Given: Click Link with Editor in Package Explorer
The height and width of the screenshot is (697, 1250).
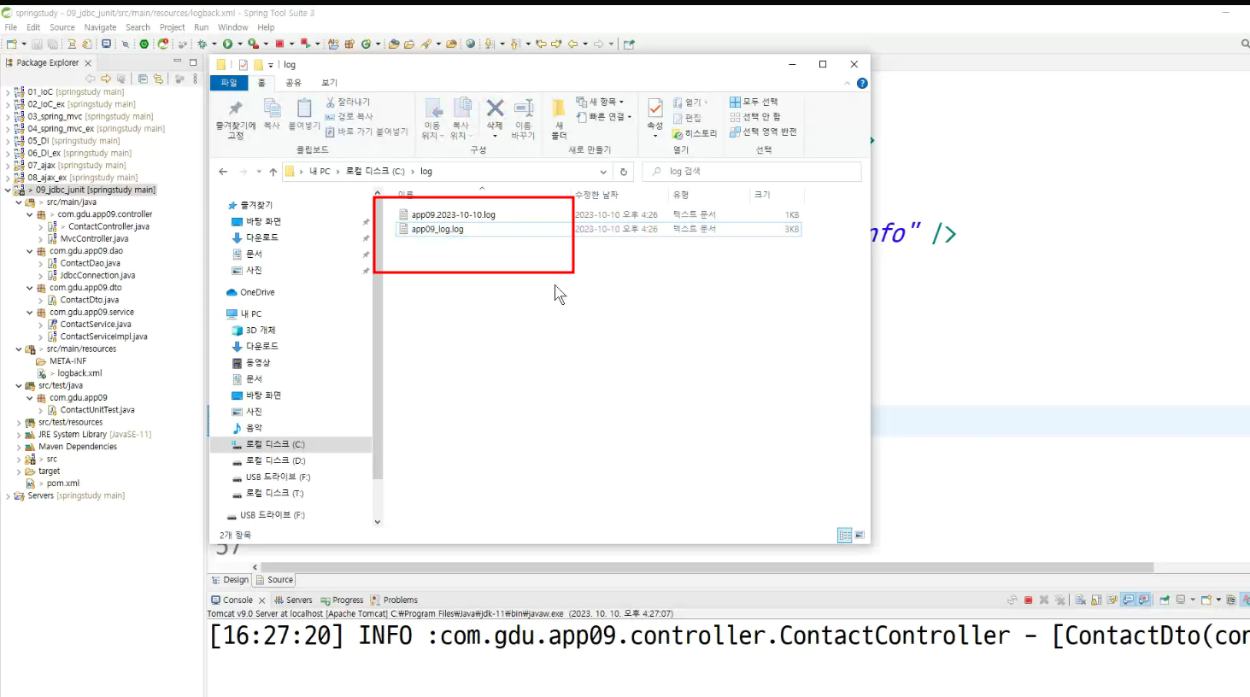Looking at the screenshot, I should tap(158, 79).
